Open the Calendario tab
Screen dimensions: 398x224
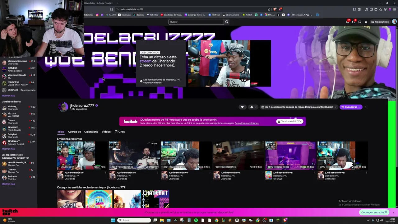click(91, 132)
